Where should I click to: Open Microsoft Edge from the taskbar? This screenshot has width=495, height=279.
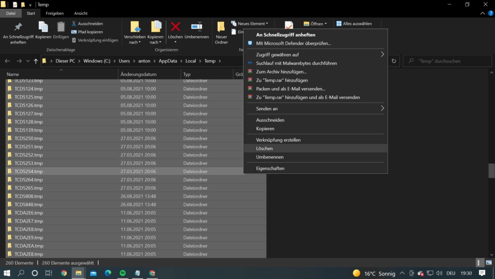[108, 273]
